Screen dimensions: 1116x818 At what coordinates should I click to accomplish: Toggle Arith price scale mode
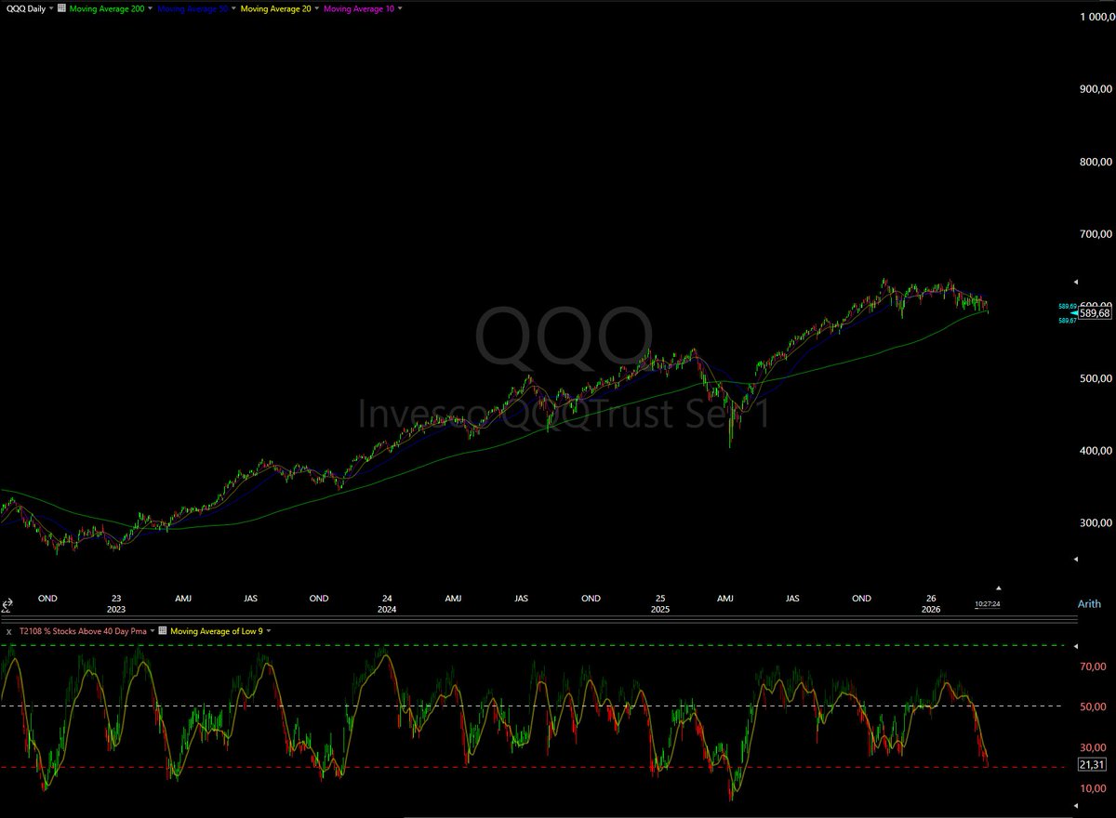[x=1090, y=603]
